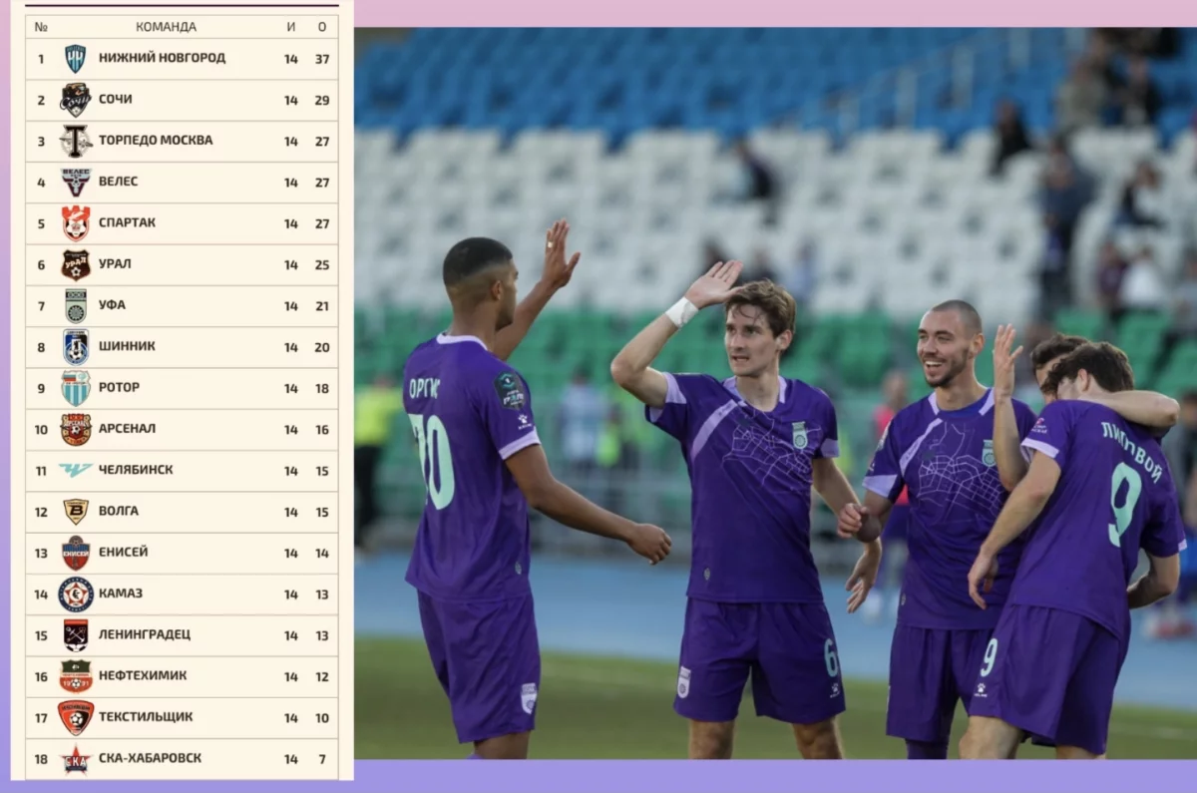1197x793 pixels.
Task: Click the Арсенал club logo
Action: tap(75, 429)
